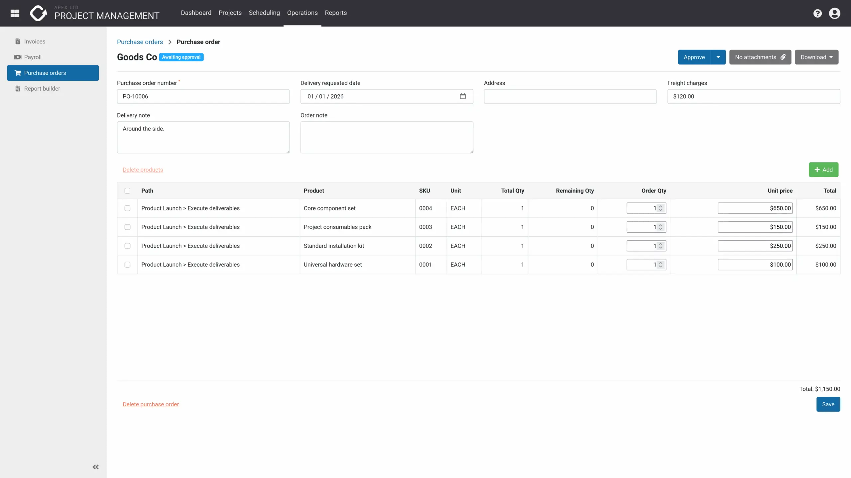
Task: Open the Reports menu
Action: pos(336,13)
